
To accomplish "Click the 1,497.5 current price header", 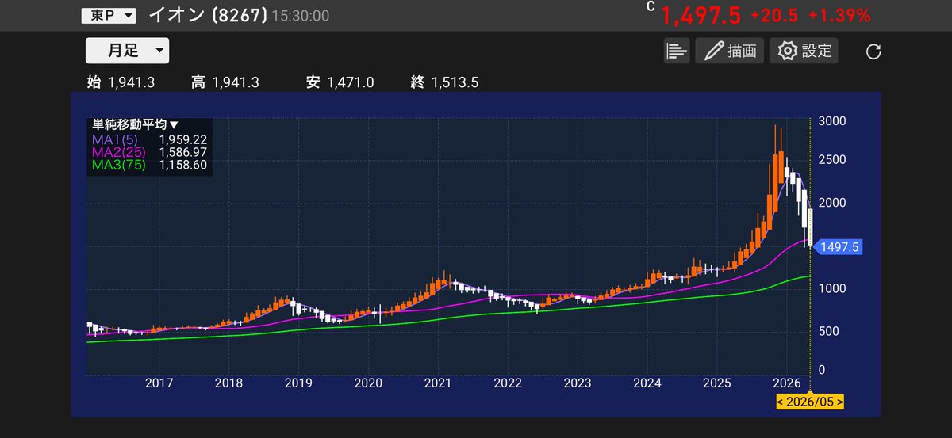I will [701, 15].
